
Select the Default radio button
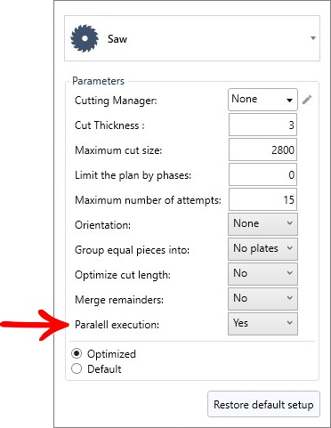[x=77, y=368]
